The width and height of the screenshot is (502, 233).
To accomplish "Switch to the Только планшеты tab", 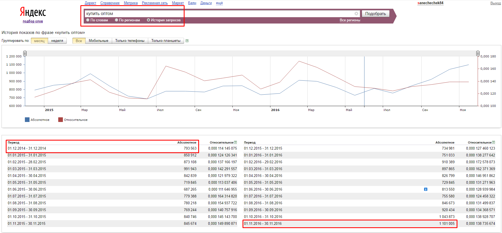I will point(166,41).
